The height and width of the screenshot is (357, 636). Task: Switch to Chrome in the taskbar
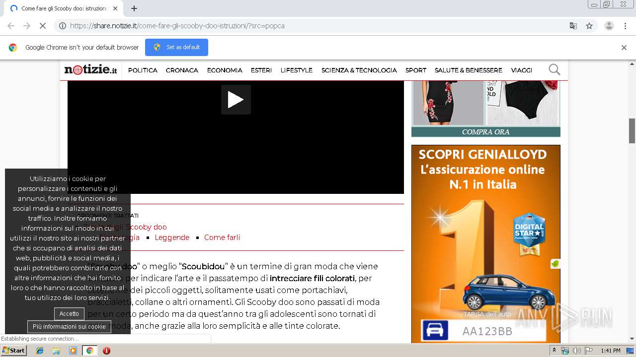pyautogui.click(x=89, y=351)
